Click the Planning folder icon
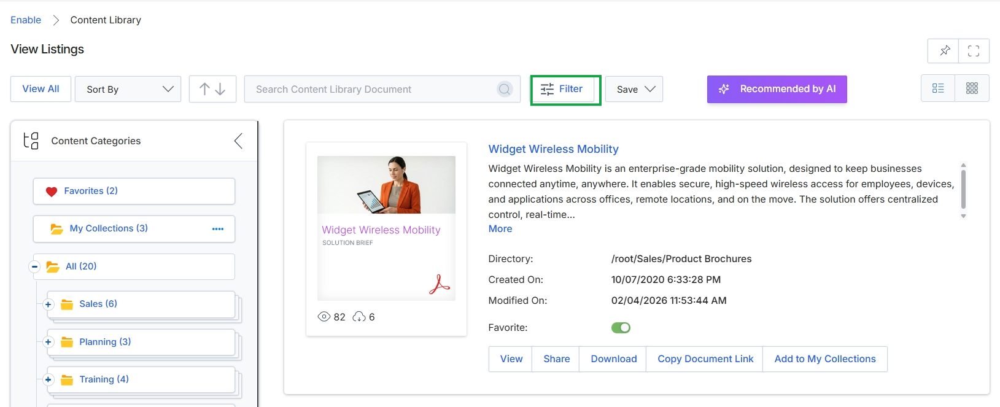 tap(67, 342)
